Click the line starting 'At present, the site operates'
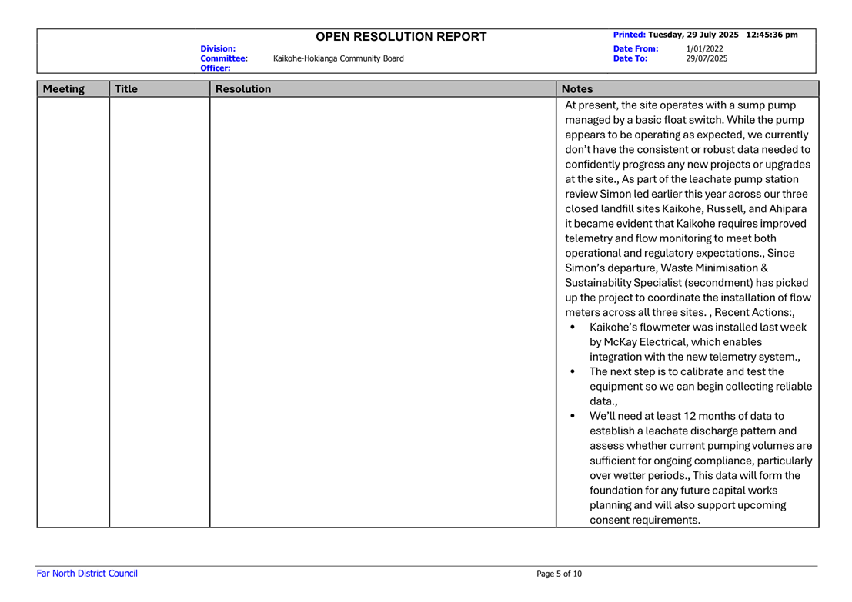Viewport: 852px width, 602px height. pyautogui.click(x=680, y=105)
